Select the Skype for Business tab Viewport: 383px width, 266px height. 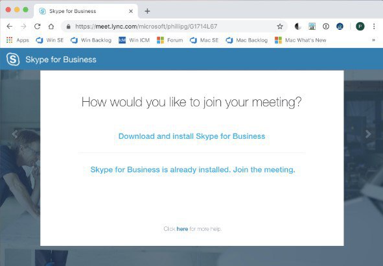86,11
